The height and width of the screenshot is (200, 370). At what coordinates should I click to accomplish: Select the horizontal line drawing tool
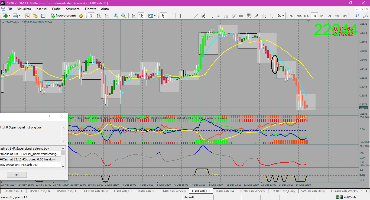coord(188,16)
